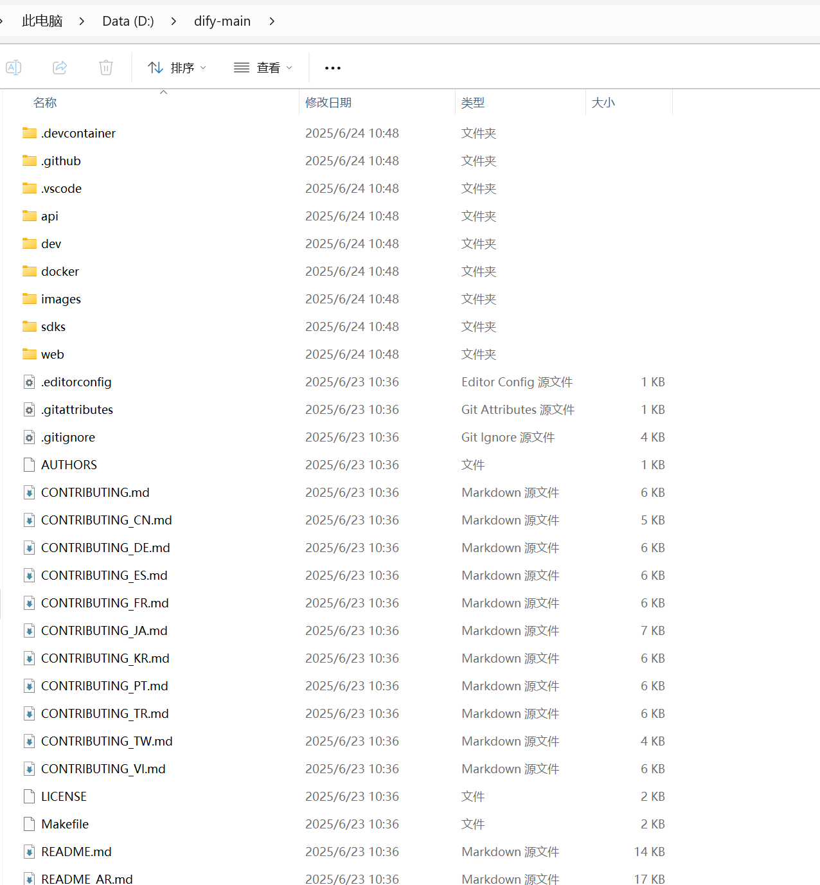Image resolution: width=820 pixels, height=885 pixels.
Task: Sort by the 类型 column header
Action: 473,103
